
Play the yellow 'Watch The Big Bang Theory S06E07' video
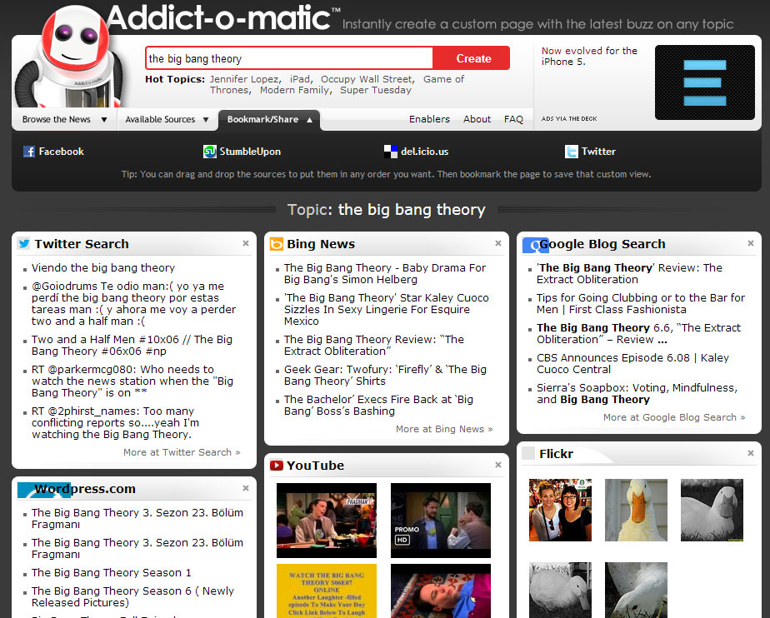(x=327, y=591)
